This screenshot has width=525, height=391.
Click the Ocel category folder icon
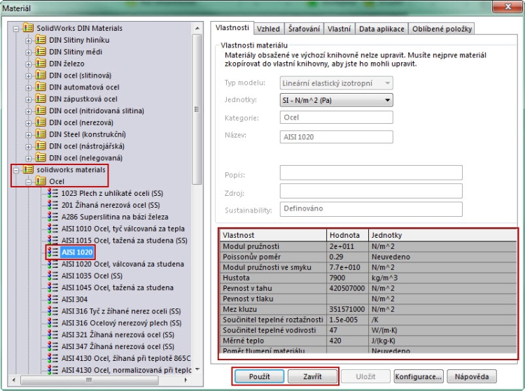(41, 181)
